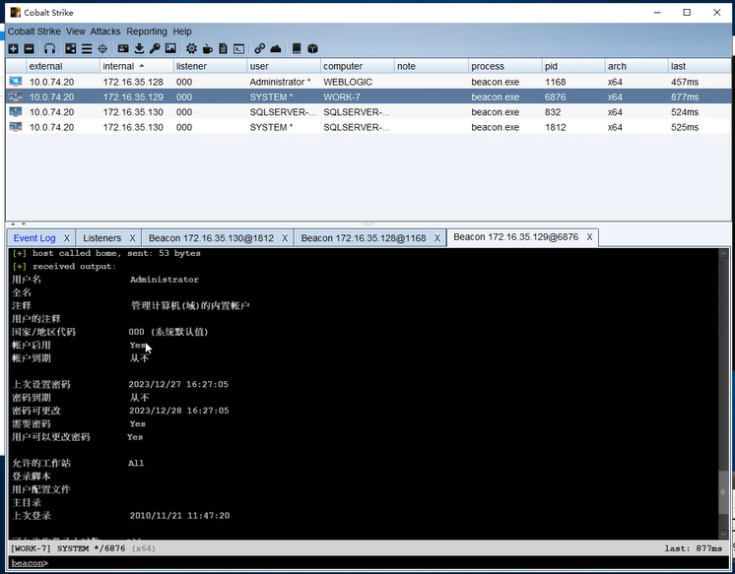Click the beacon console vertical scrollbar thumb
735x574 pixels.
coord(723,492)
